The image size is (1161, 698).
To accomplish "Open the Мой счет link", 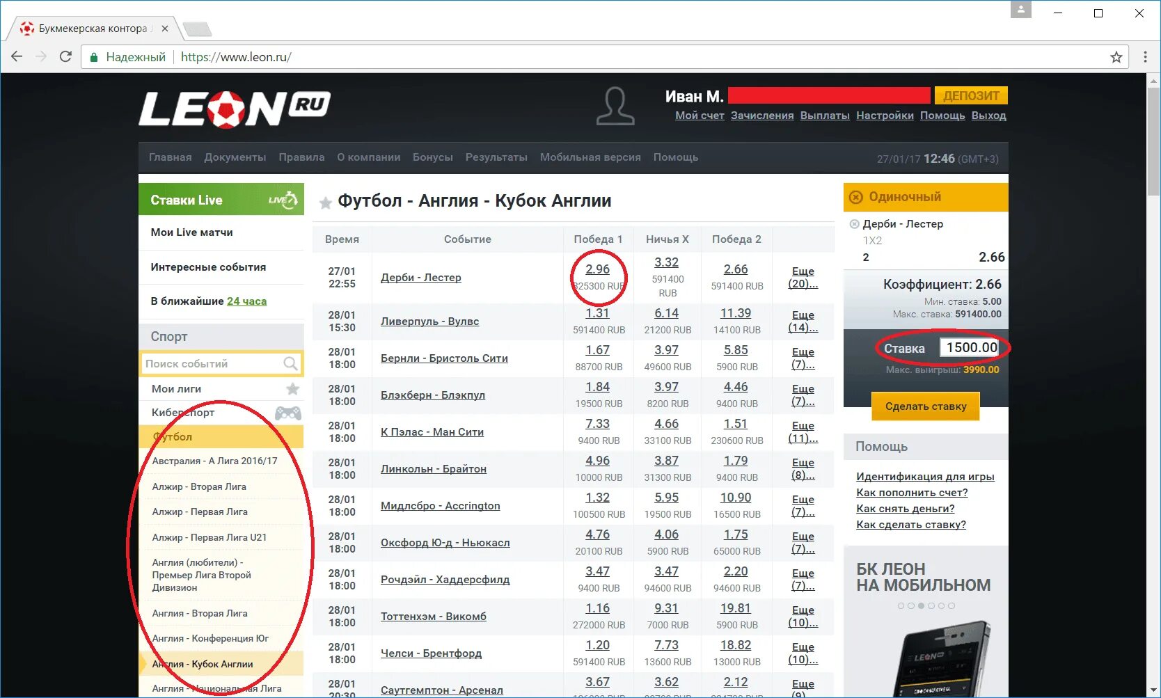I will pos(700,116).
